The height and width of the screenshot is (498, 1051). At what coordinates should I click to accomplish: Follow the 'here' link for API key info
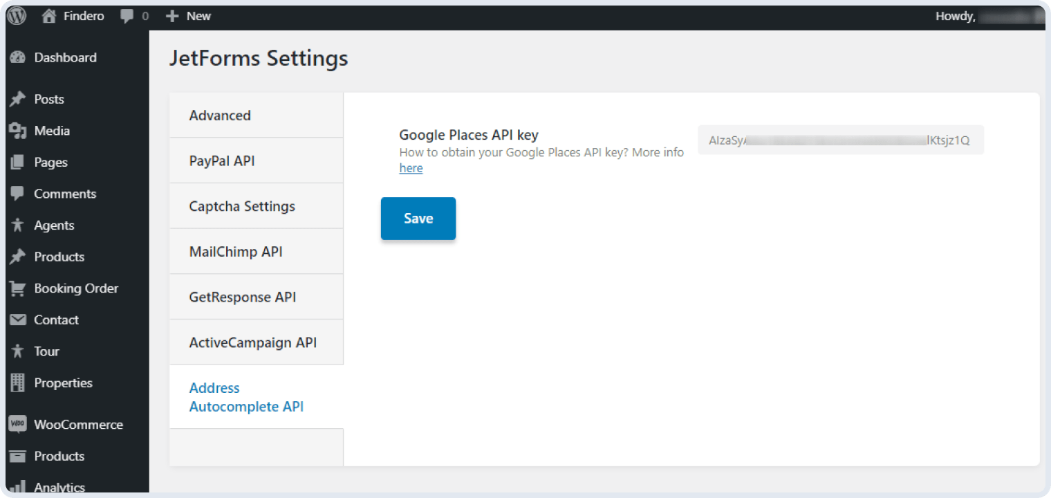point(411,168)
